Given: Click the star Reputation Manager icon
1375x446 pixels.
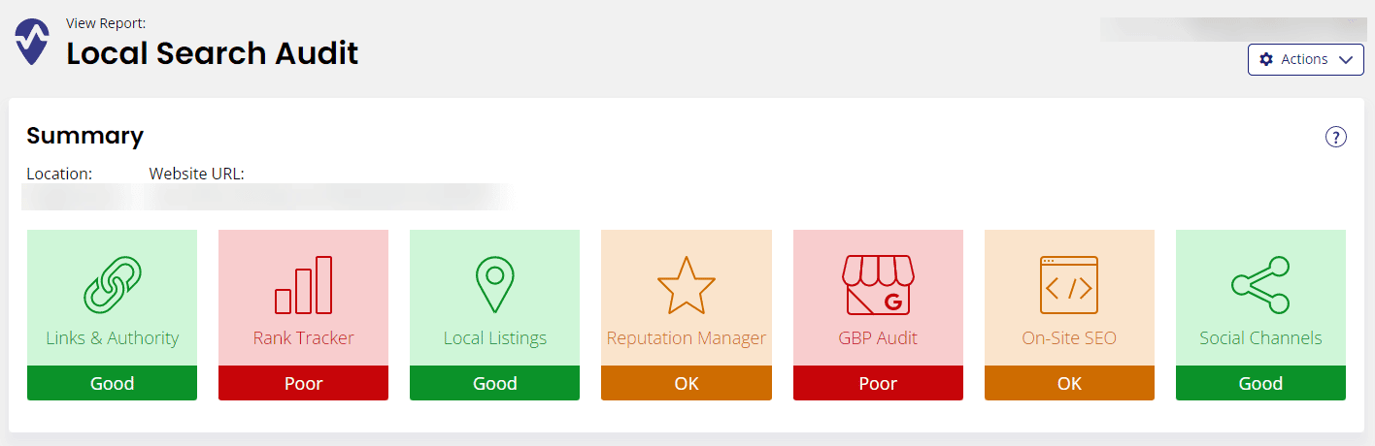Looking at the screenshot, I should pyautogui.click(x=686, y=285).
